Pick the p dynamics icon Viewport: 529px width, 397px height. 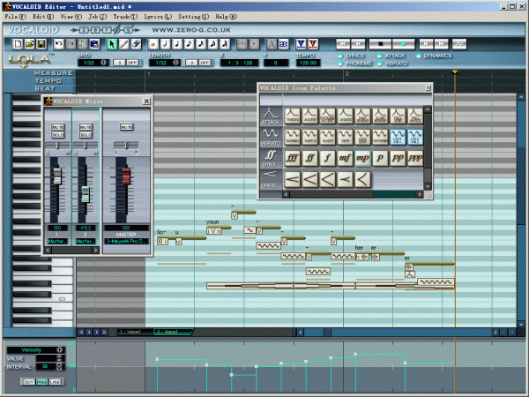click(x=380, y=158)
